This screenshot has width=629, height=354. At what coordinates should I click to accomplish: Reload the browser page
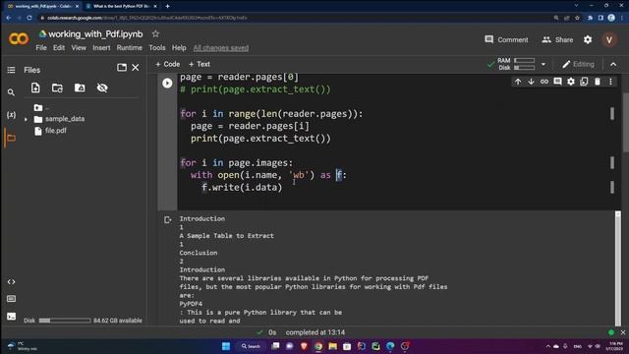[29, 18]
